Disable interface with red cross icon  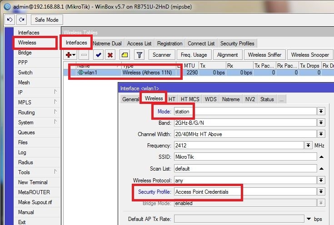tap(110, 55)
